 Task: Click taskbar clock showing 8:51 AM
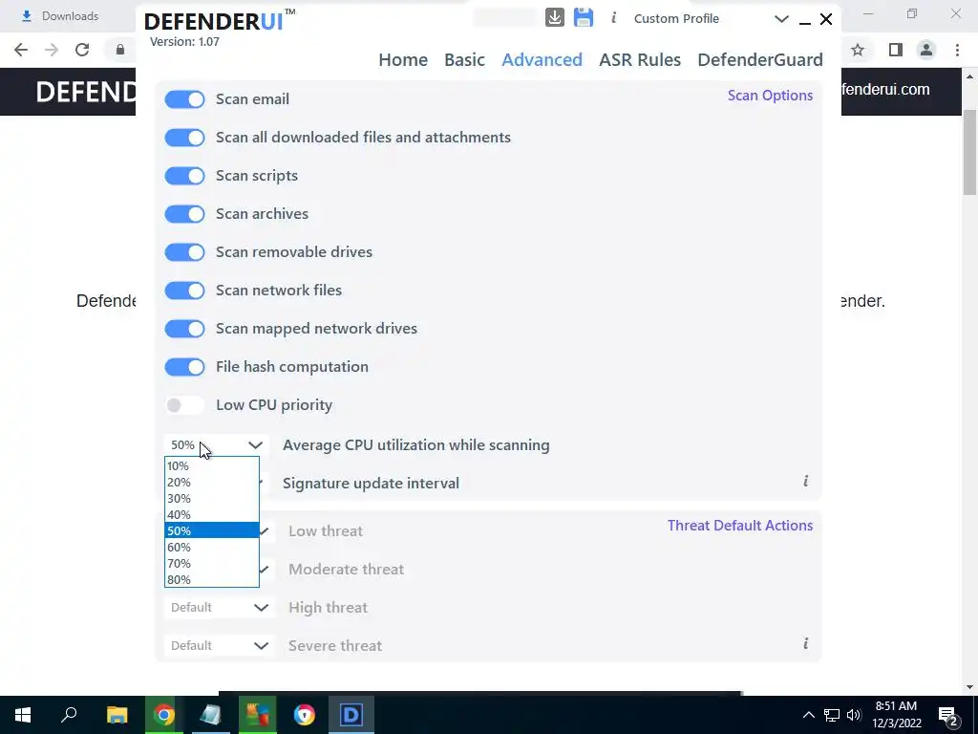[896, 715]
